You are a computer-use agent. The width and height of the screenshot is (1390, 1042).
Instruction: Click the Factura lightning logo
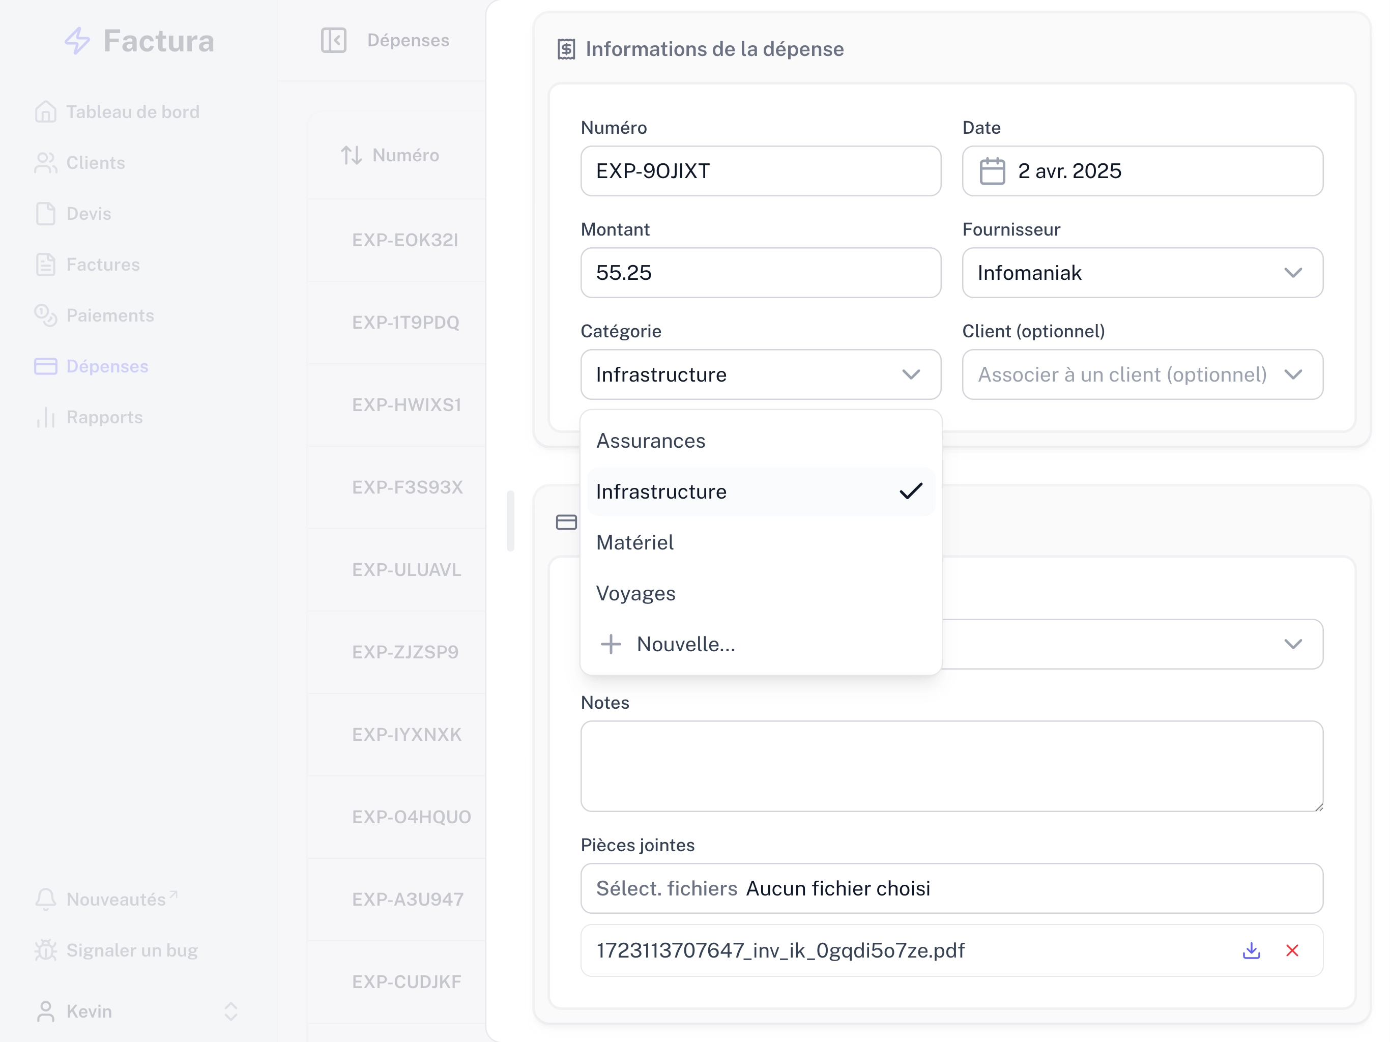(78, 41)
